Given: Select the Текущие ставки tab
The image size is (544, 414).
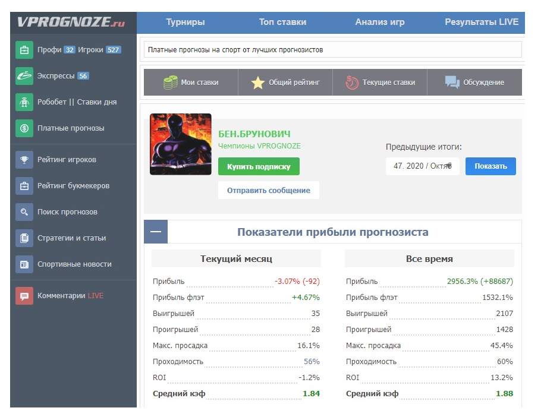Looking at the screenshot, I should pyautogui.click(x=380, y=83).
